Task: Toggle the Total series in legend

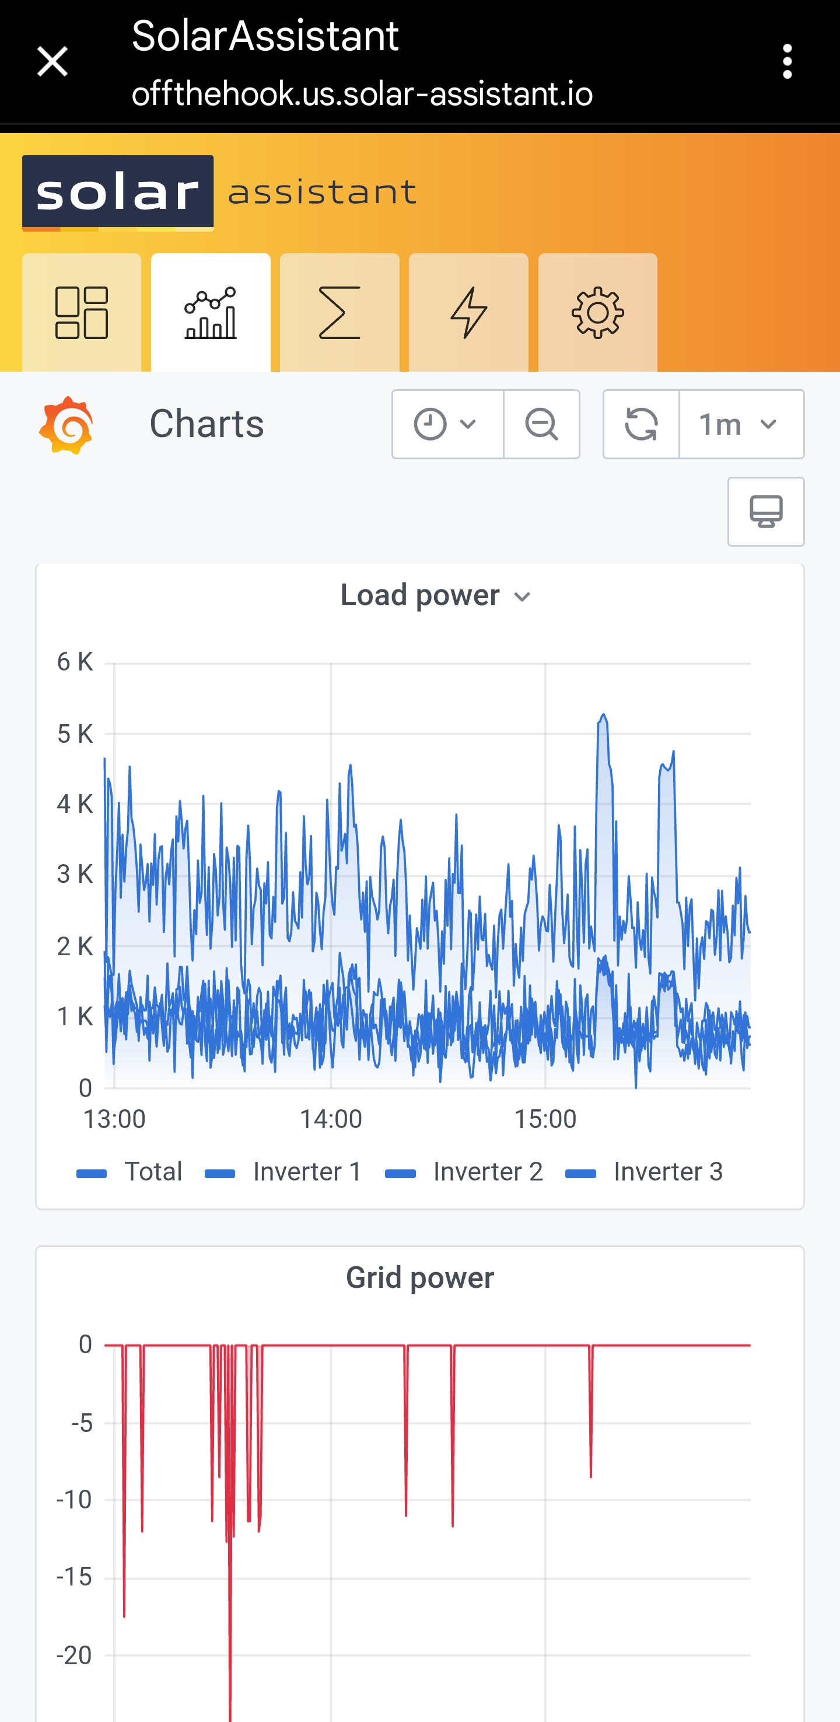Action: (153, 1172)
